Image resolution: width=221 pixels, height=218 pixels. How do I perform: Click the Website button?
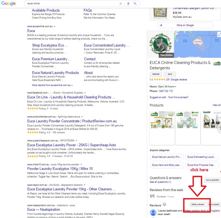[x=156, y=74]
